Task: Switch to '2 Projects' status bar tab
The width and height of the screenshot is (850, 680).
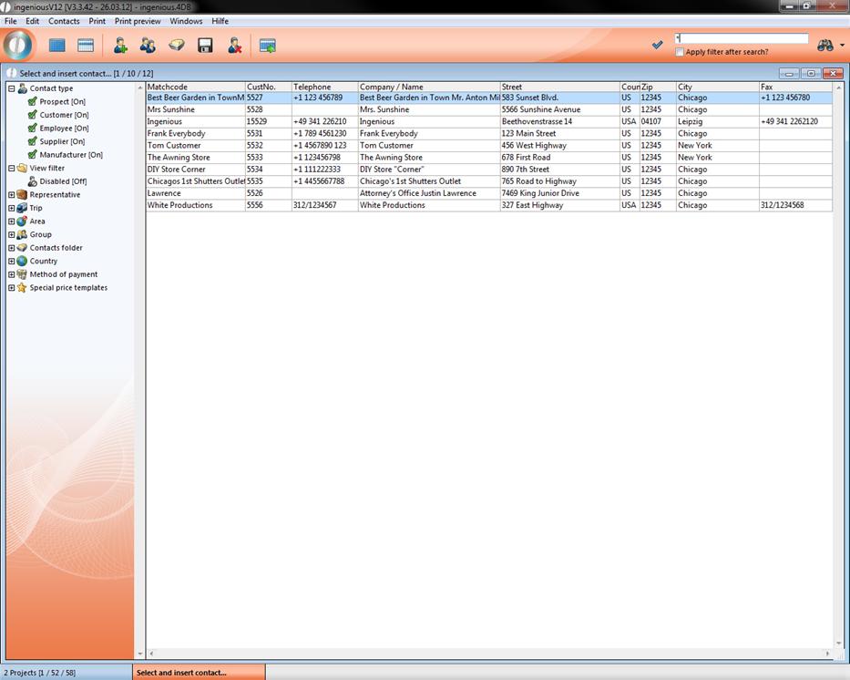Action: click(66, 673)
